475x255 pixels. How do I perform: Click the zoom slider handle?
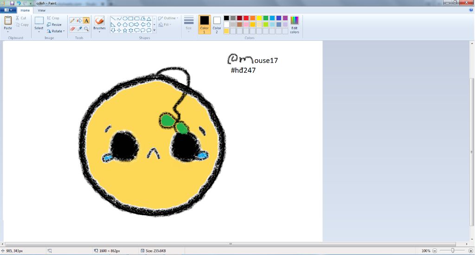coord(453,250)
